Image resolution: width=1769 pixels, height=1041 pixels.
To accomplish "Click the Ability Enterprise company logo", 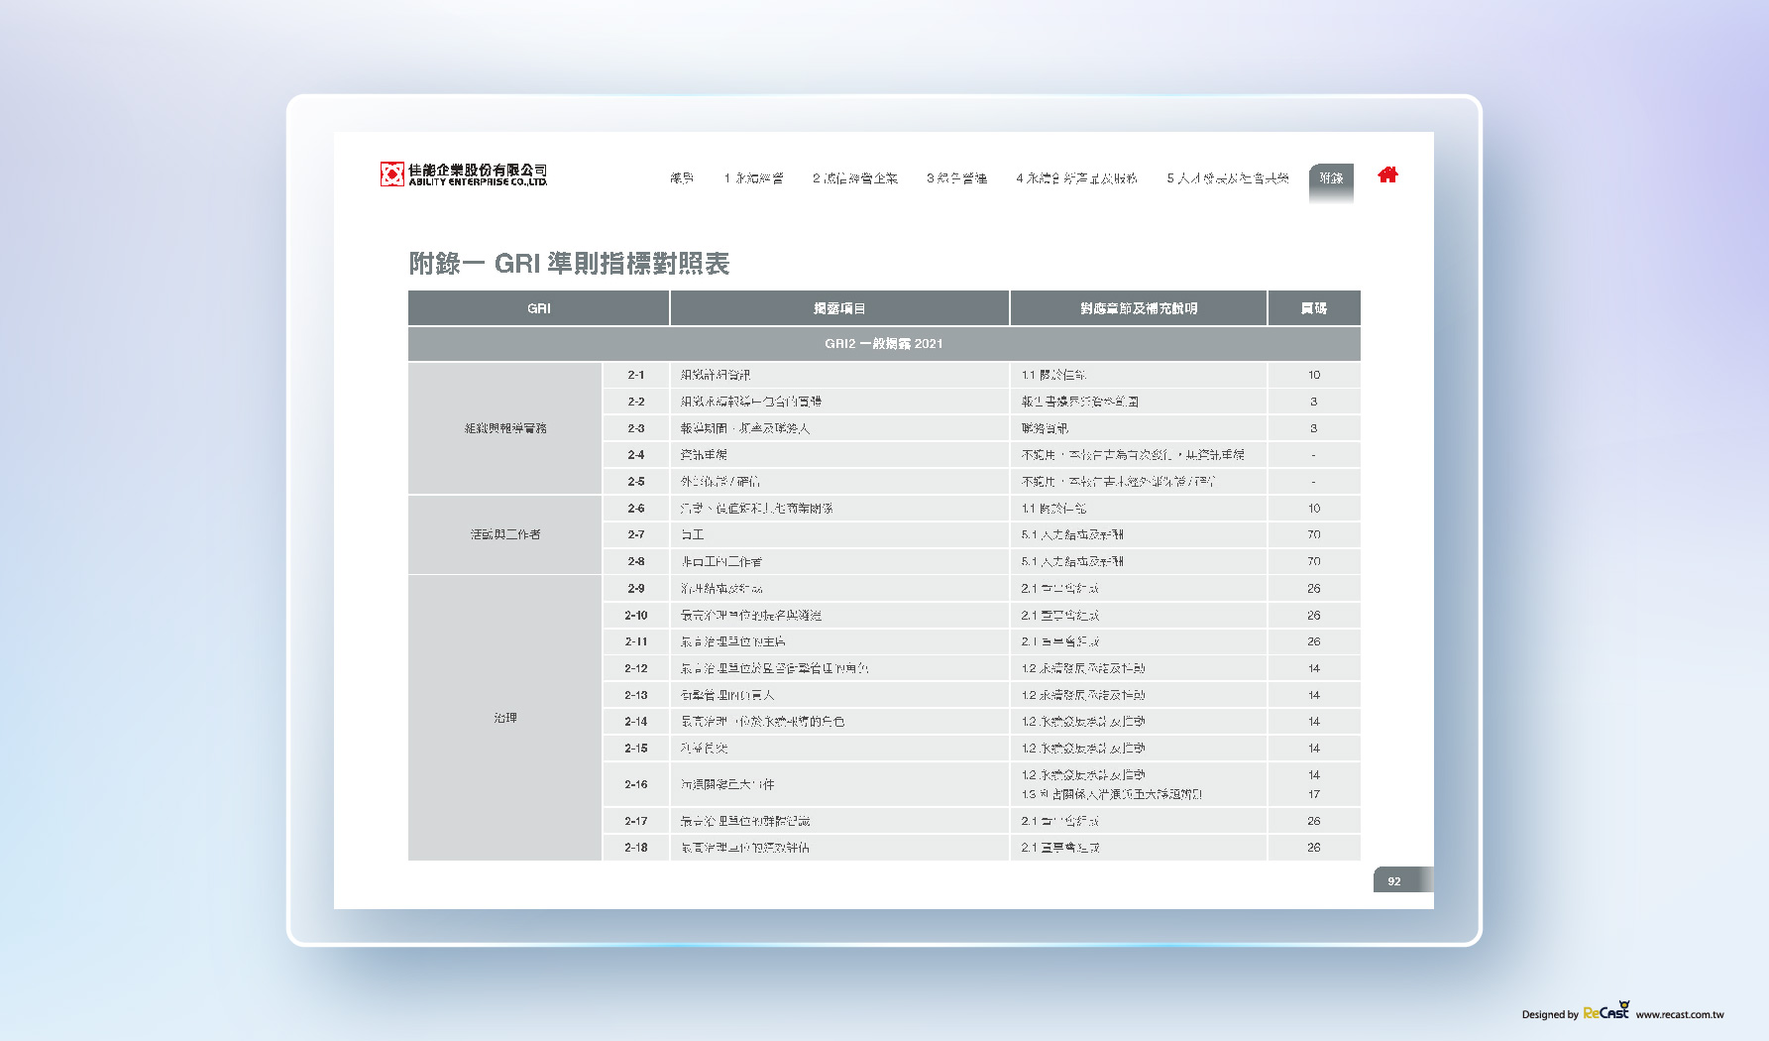I will (463, 174).
